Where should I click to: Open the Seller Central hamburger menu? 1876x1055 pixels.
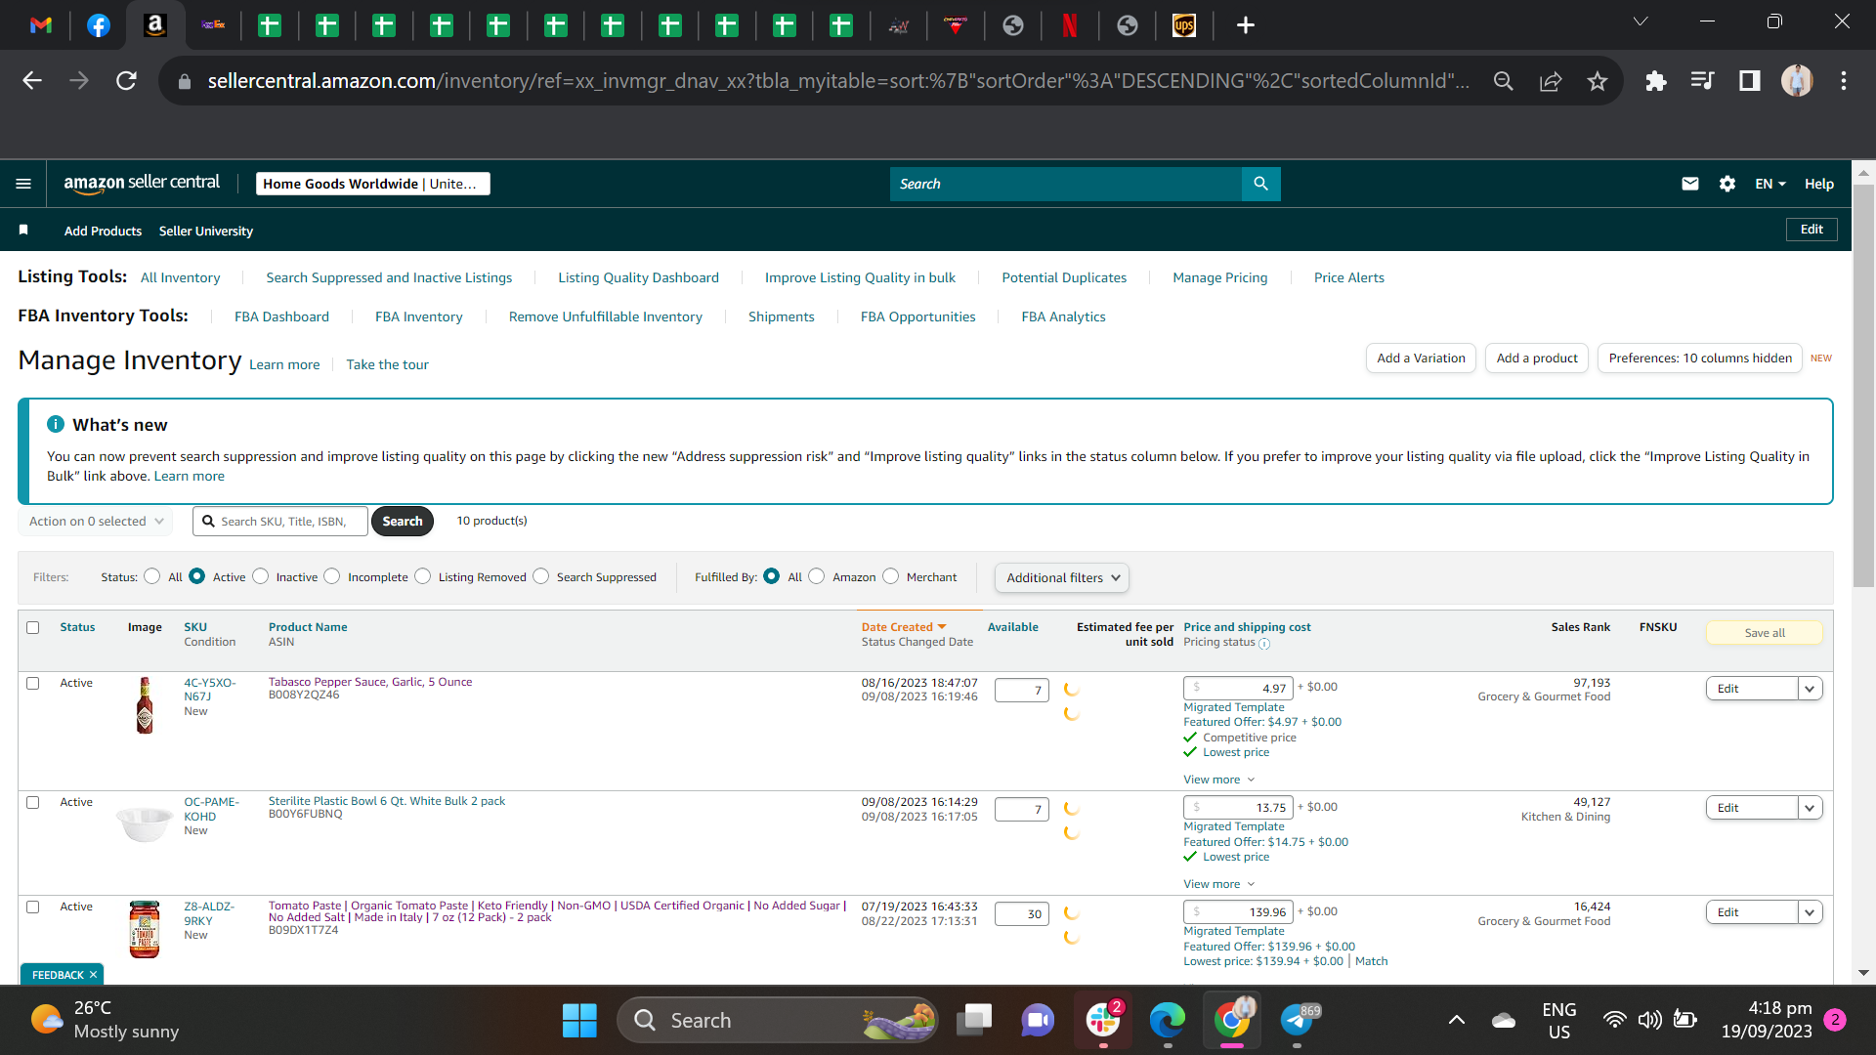23,184
